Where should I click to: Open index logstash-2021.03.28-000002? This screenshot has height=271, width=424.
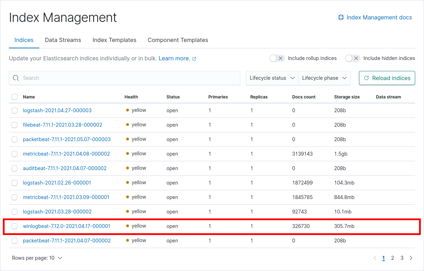point(57,212)
